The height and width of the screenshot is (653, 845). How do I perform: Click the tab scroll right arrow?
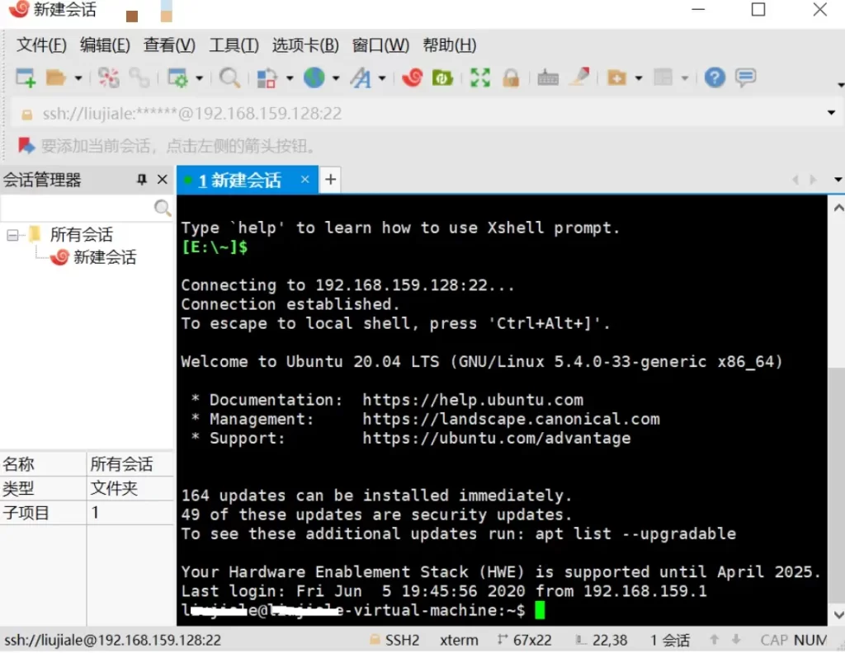tap(813, 180)
